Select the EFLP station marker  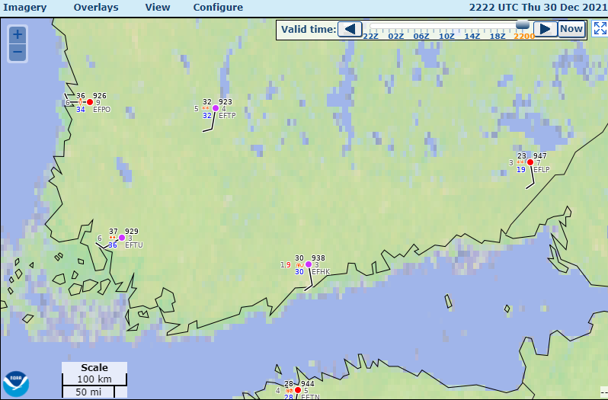click(x=530, y=162)
